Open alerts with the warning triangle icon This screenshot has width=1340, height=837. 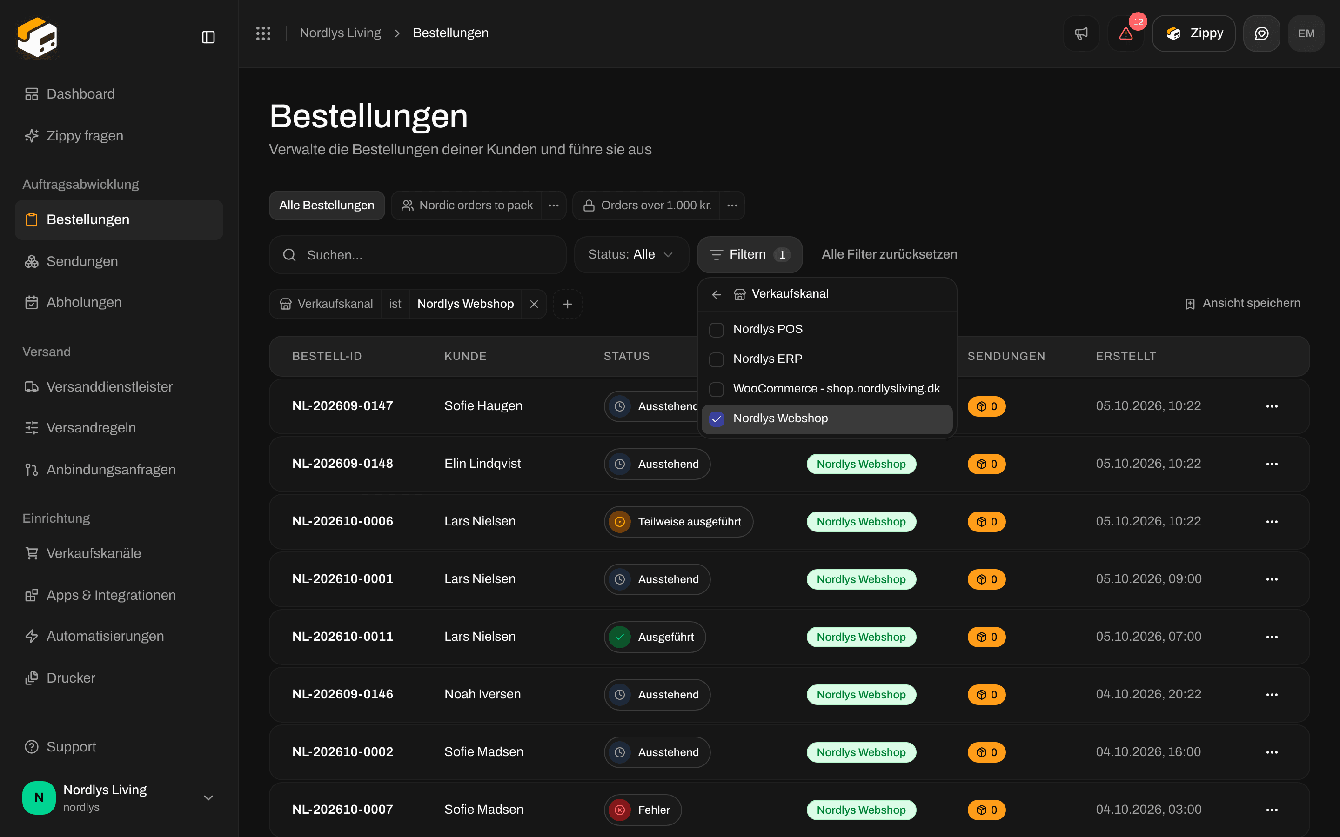1126,33
